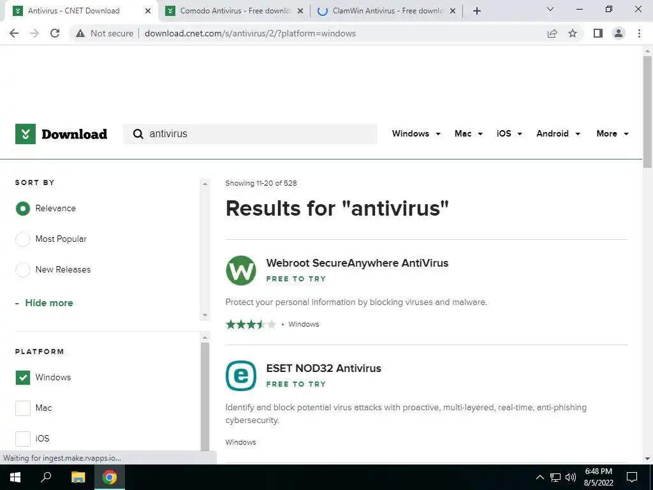
Task: Open the Chrome profile avatar
Action: pyautogui.click(x=619, y=33)
